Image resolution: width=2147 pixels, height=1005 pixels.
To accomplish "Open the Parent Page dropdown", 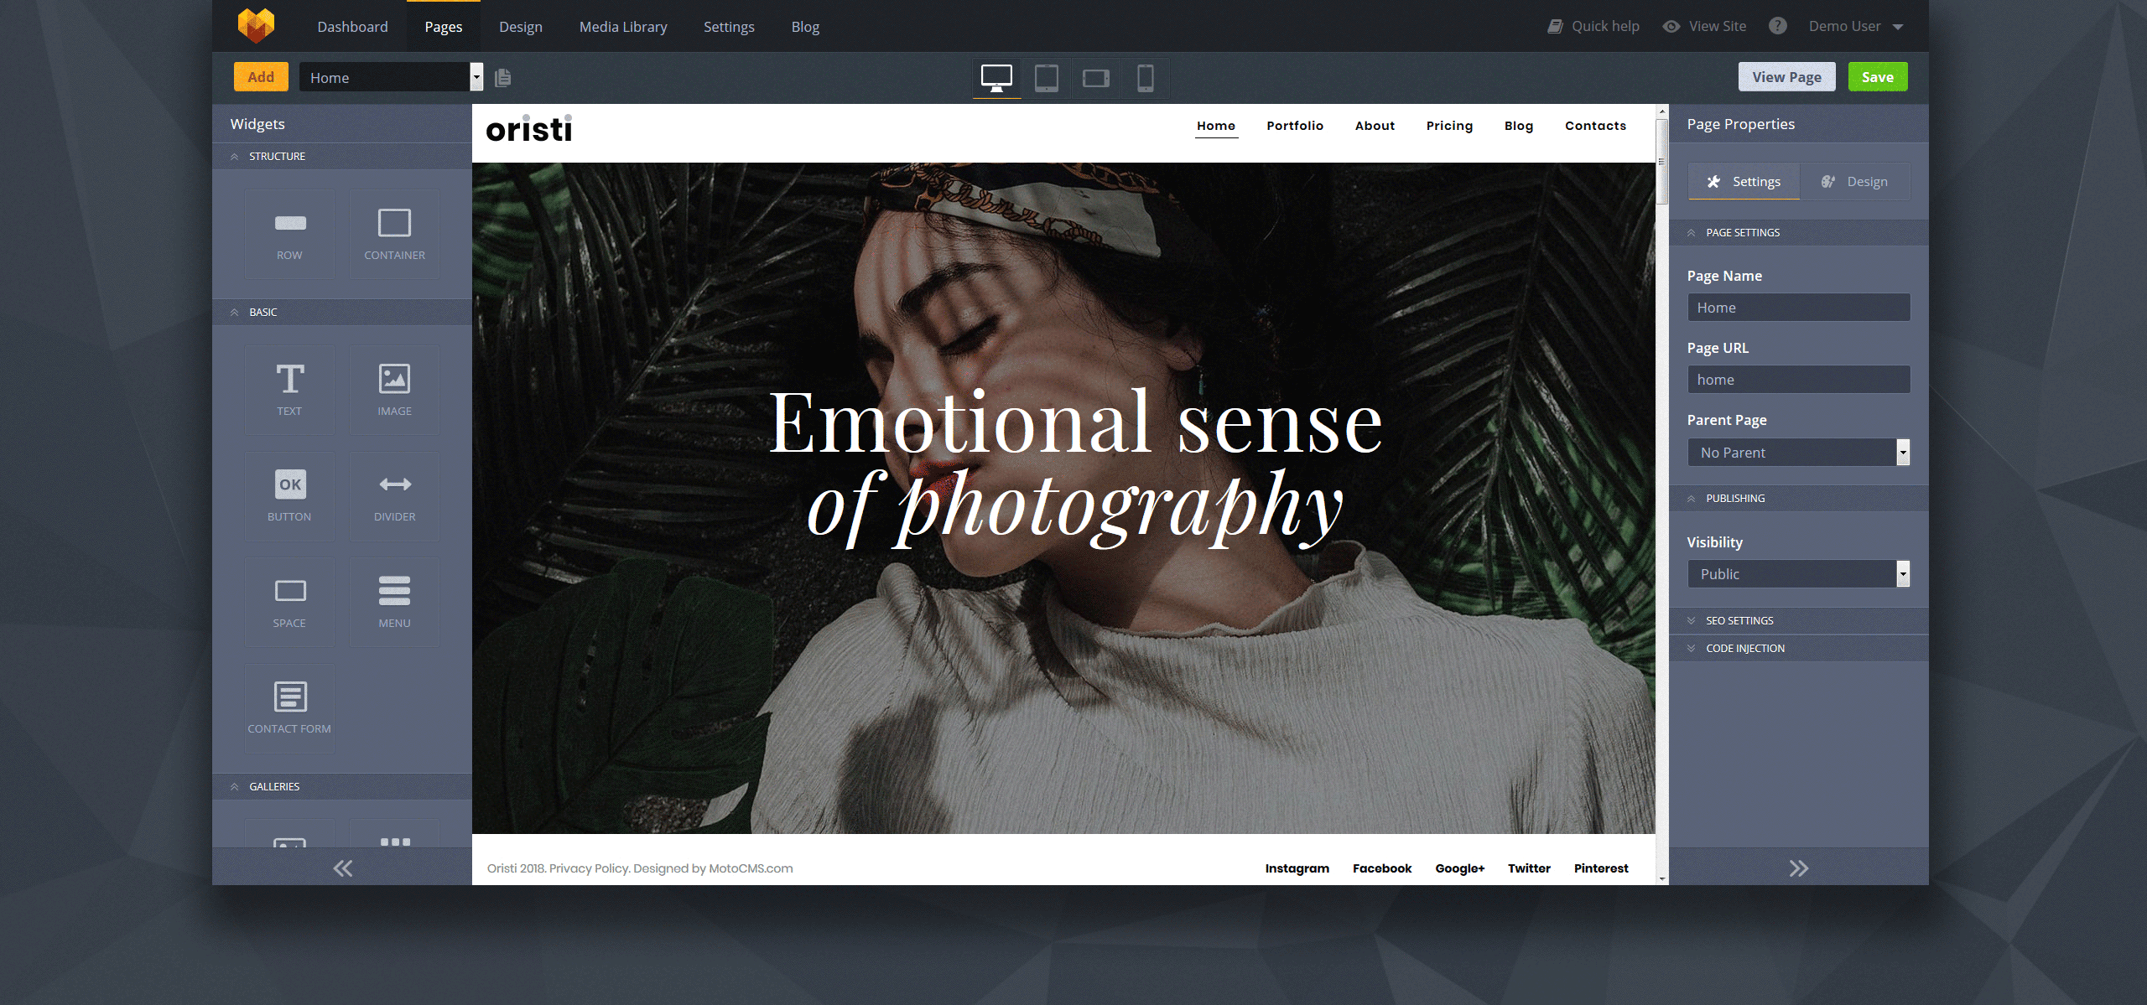I will [1798, 453].
